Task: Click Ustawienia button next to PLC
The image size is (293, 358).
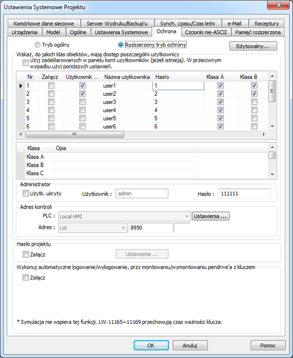Action: point(210,216)
